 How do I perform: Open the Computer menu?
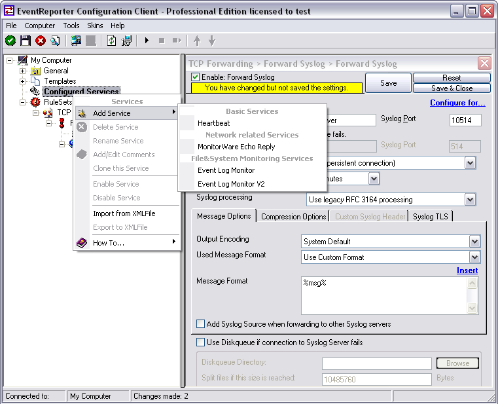40,26
